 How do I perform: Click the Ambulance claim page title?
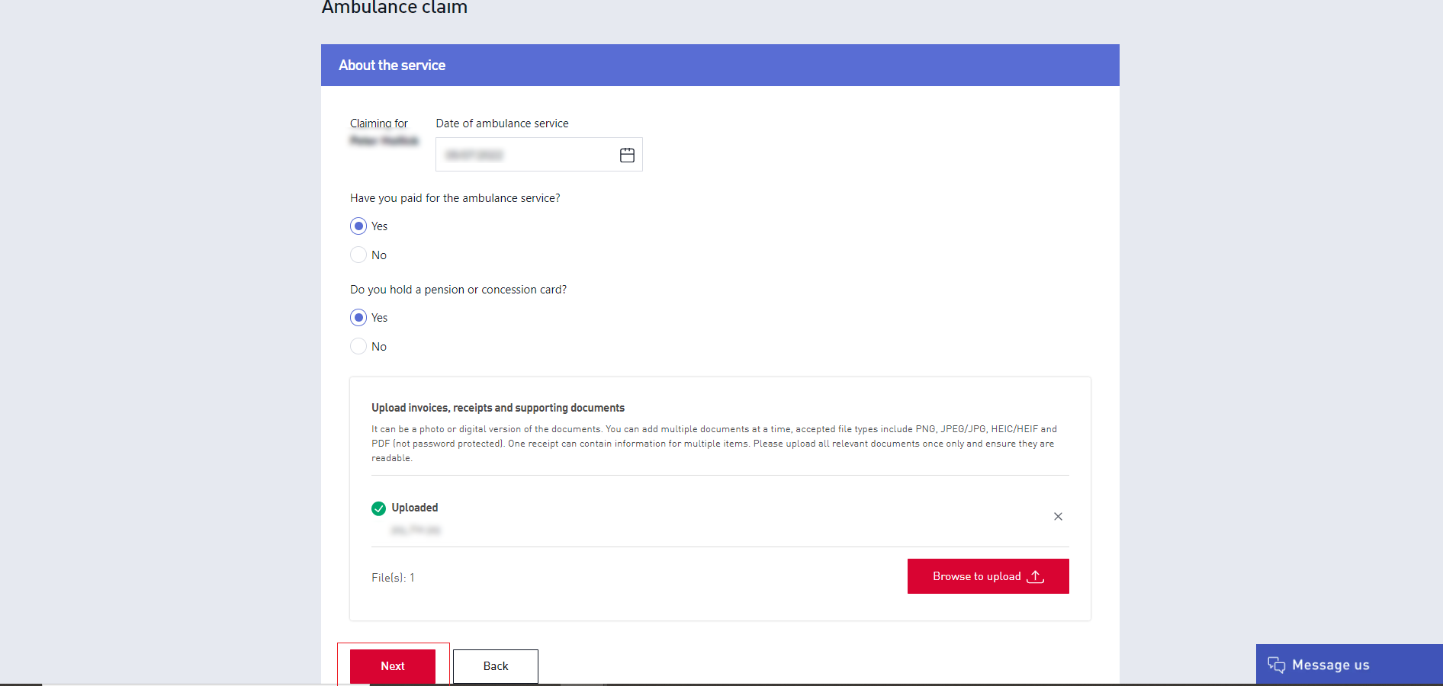coord(394,8)
